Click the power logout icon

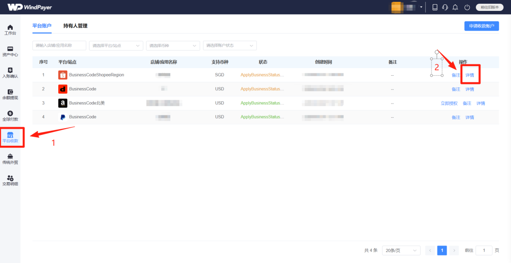pos(467,7)
